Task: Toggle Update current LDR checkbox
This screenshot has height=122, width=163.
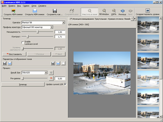Action: point(65,84)
